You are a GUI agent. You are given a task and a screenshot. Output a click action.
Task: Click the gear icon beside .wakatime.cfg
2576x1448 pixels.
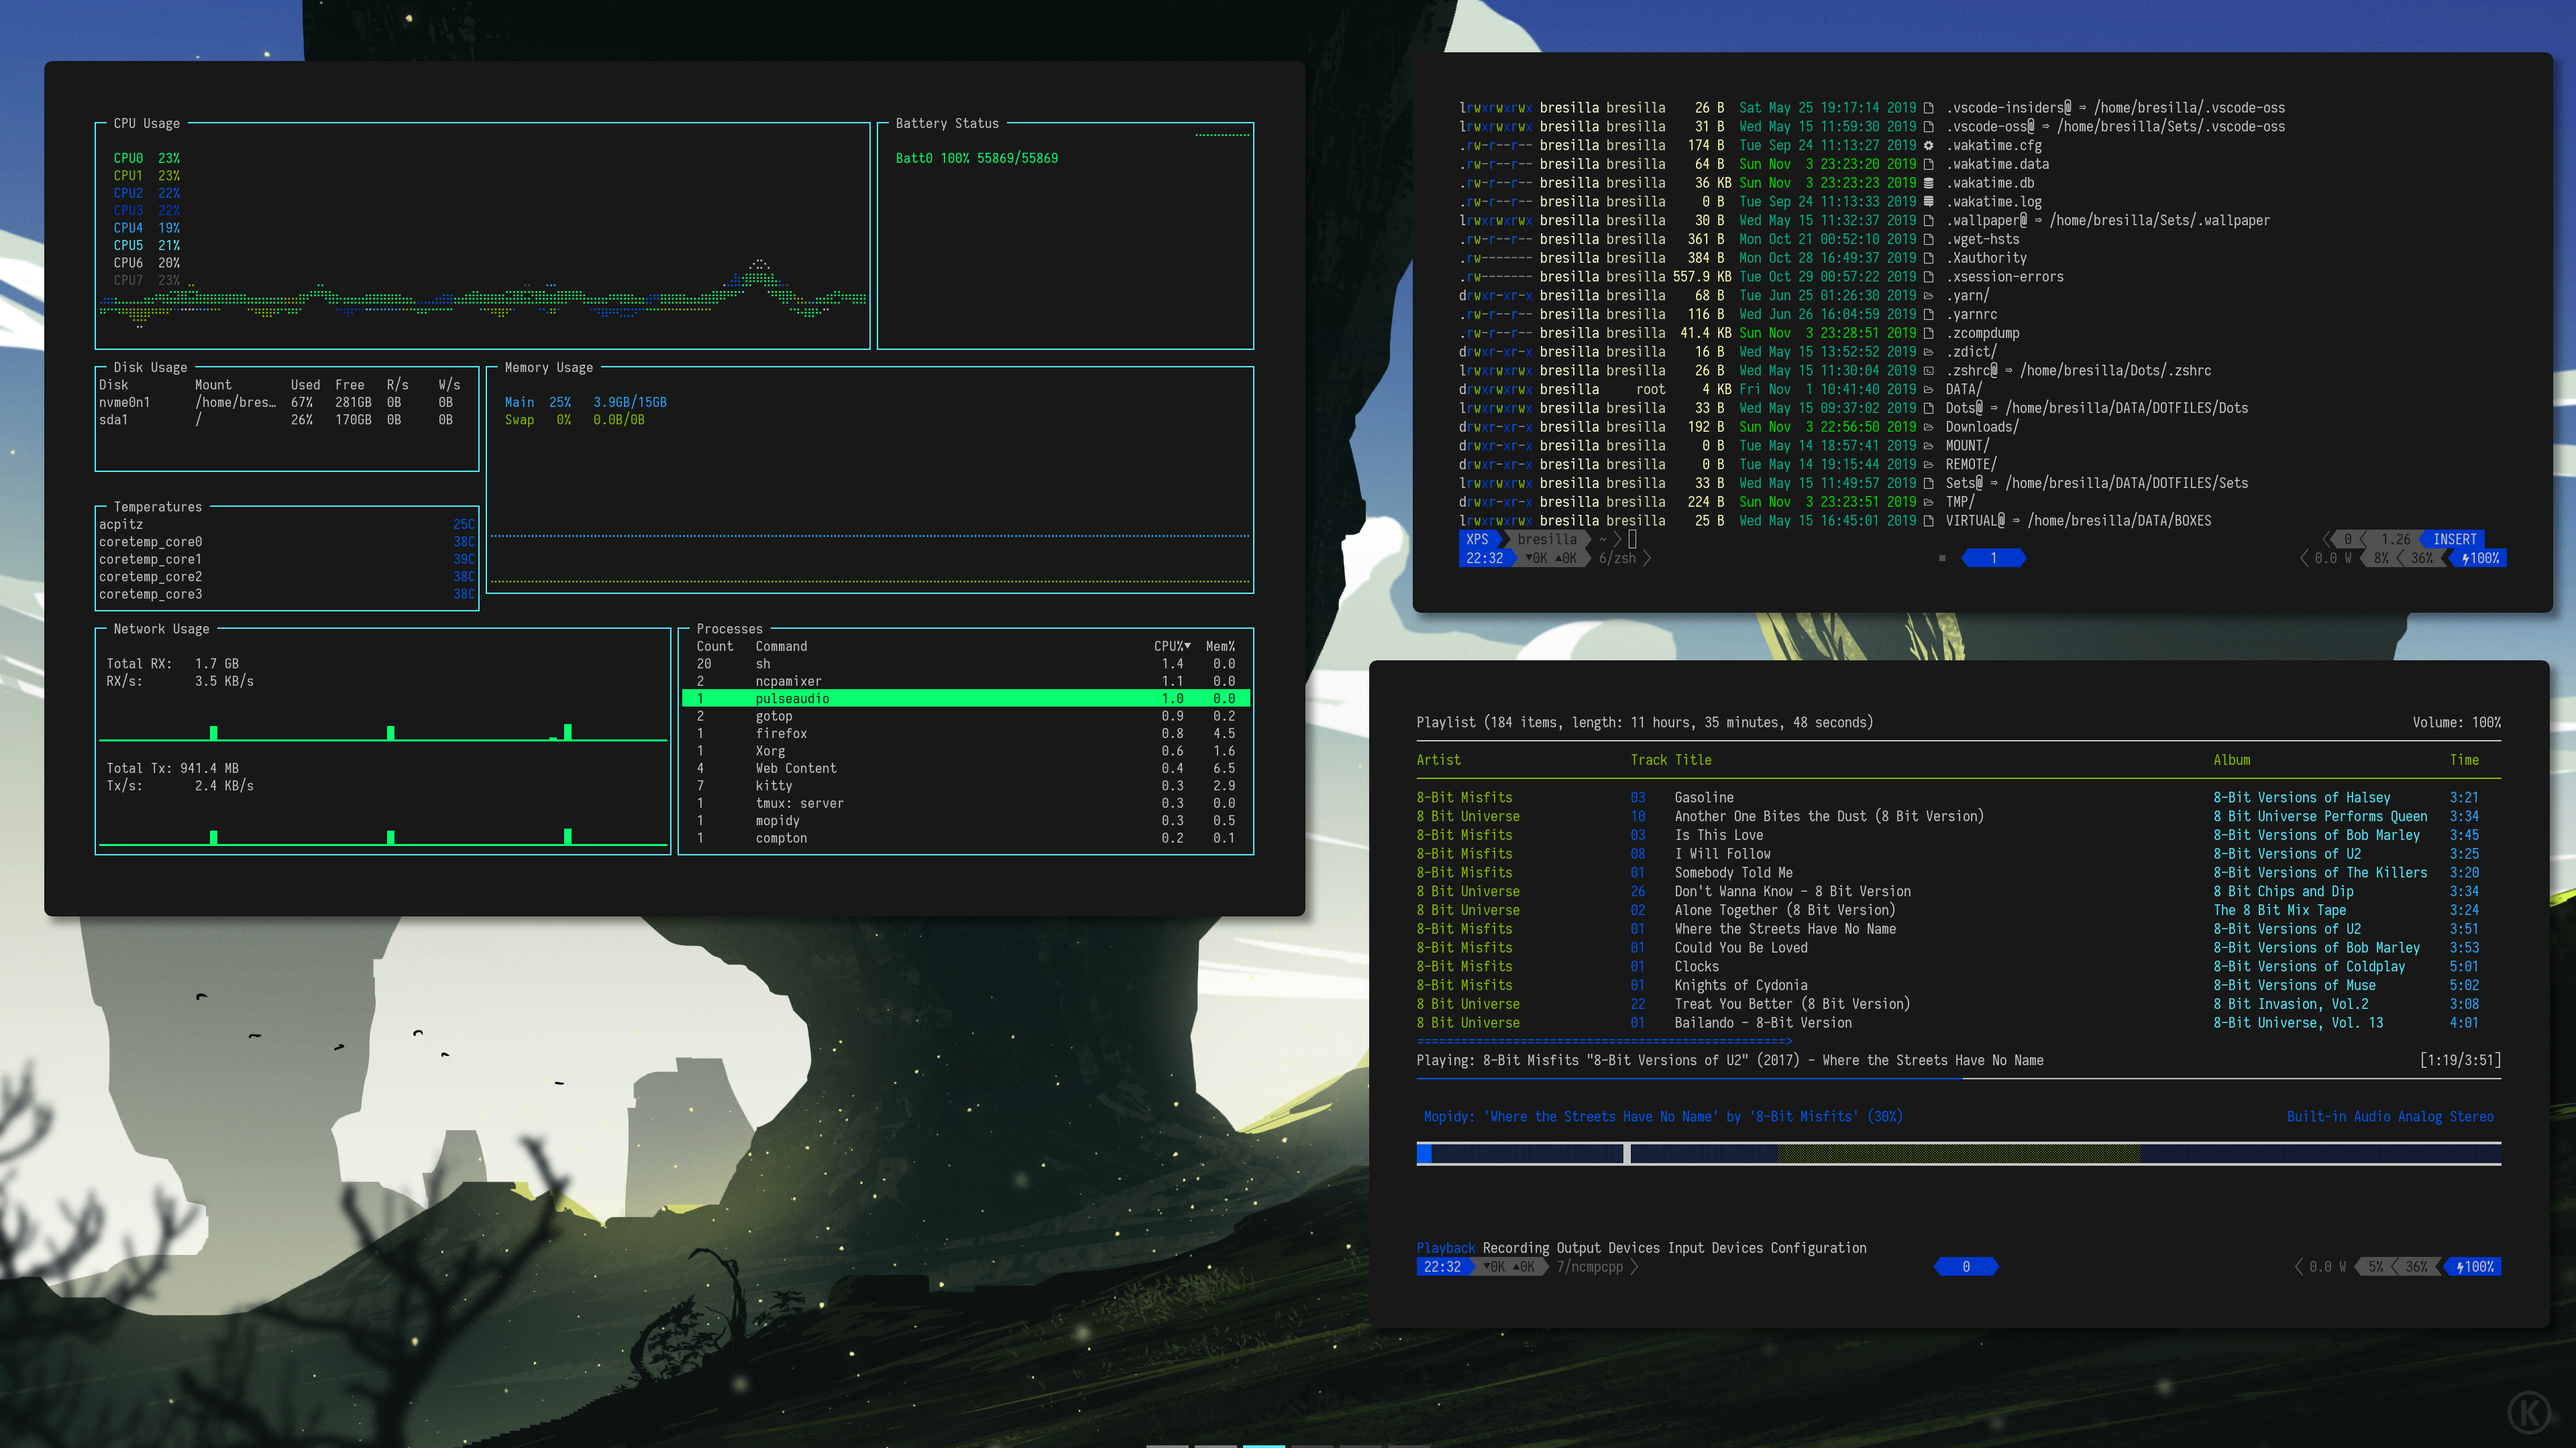point(1928,146)
